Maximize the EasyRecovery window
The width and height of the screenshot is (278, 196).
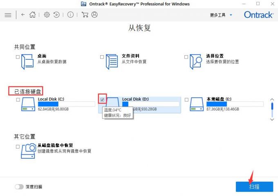pyautogui.click(x=258, y=4)
